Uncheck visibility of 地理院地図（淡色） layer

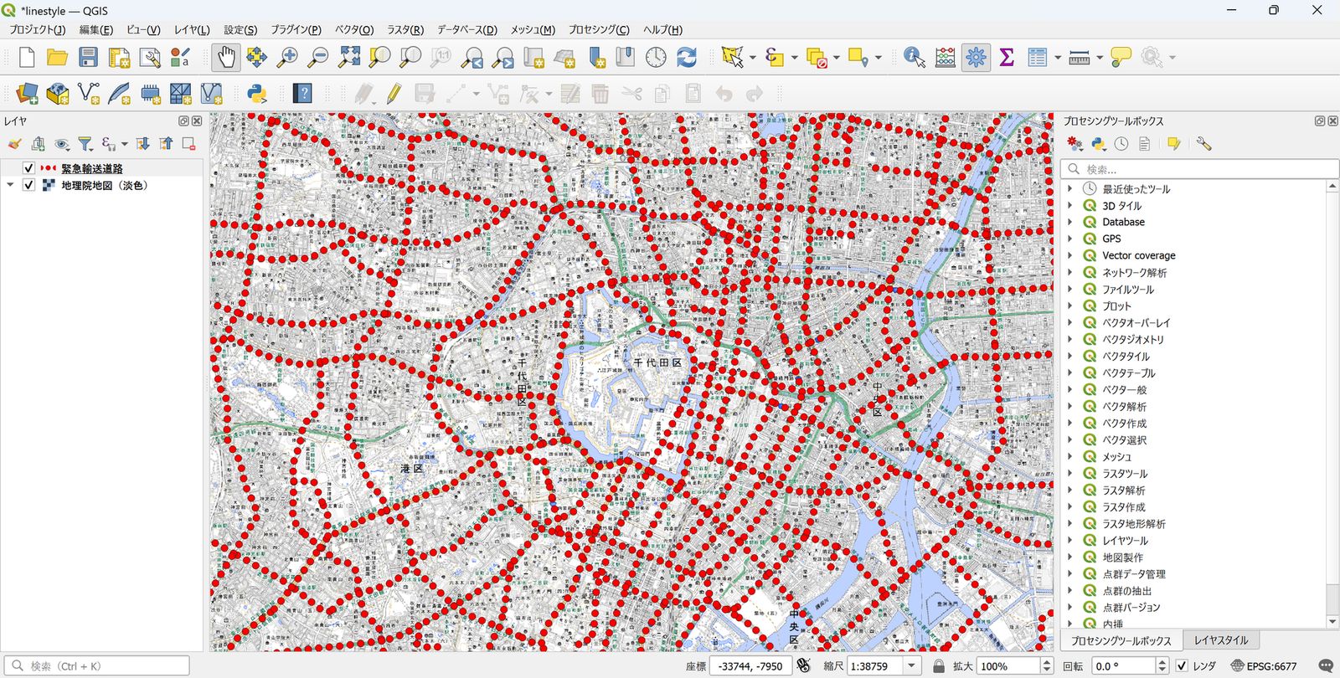28,185
